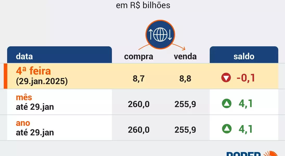Click the "venda" column label

pos(185,56)
